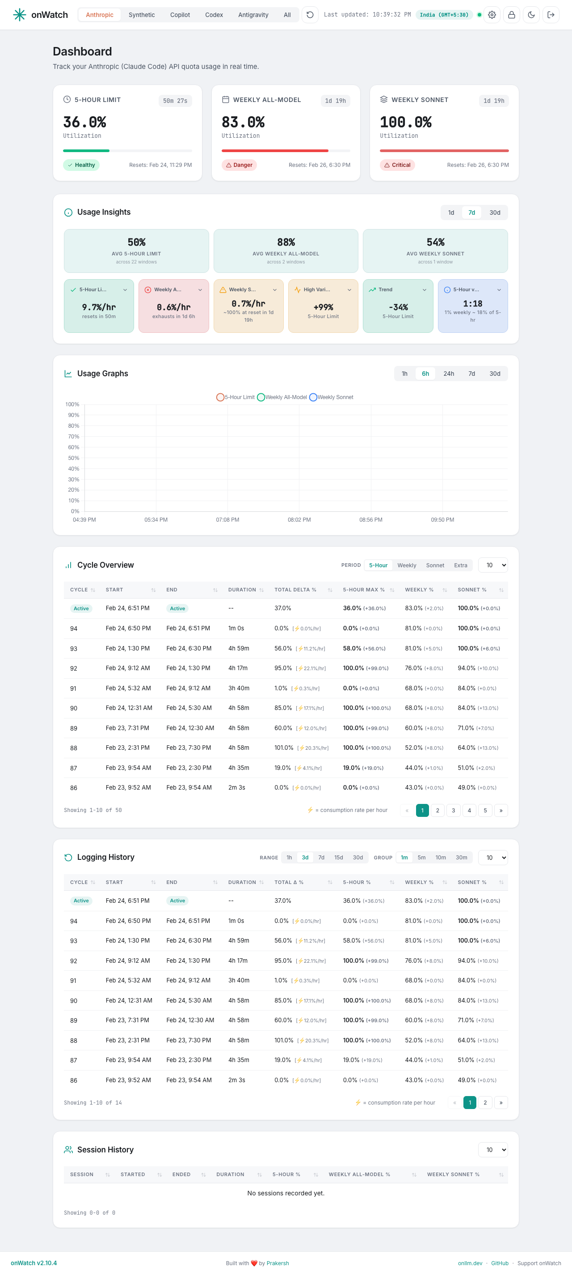Click the Support onWatch footer link
The height and width of the screenshot is (1275, 572).
point(539,1263)
